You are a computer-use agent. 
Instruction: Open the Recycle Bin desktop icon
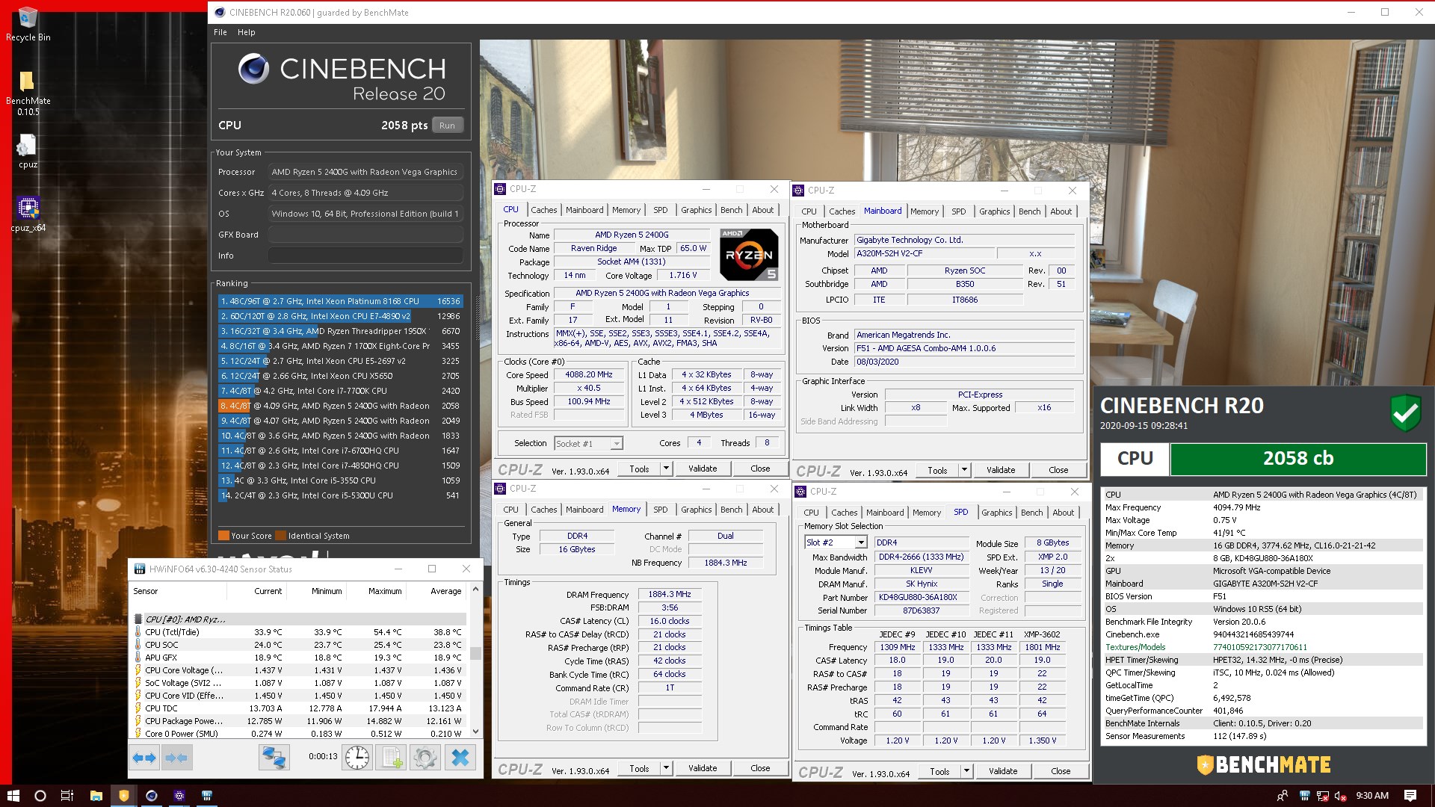pos(28,24)
